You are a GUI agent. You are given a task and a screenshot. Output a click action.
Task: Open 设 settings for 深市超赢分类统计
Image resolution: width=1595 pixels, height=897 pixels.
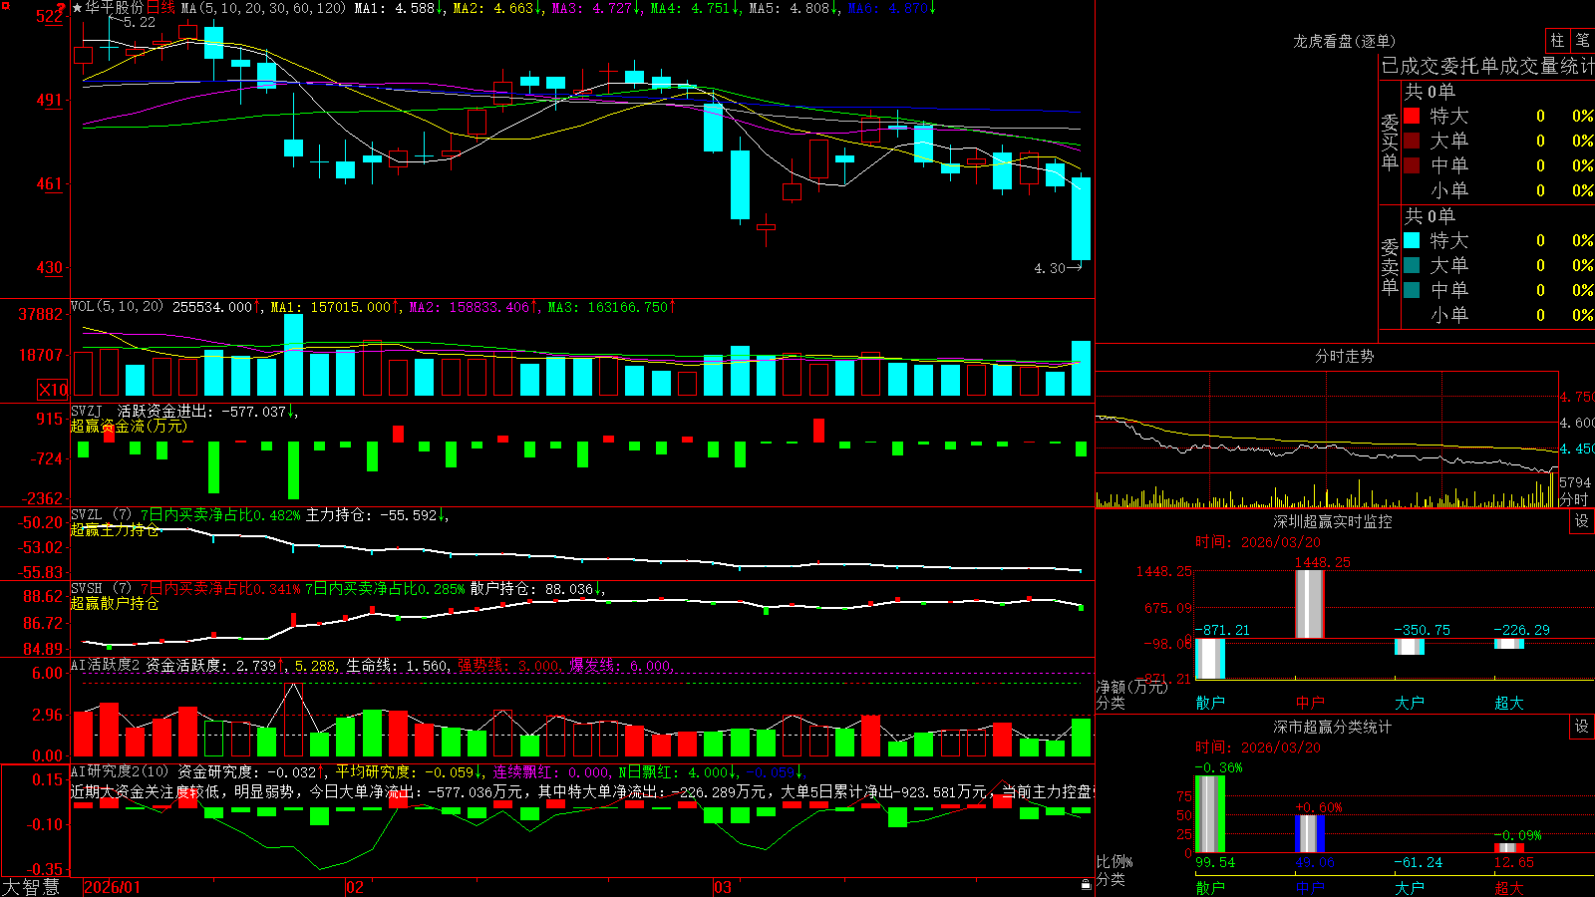[1582, 727]
